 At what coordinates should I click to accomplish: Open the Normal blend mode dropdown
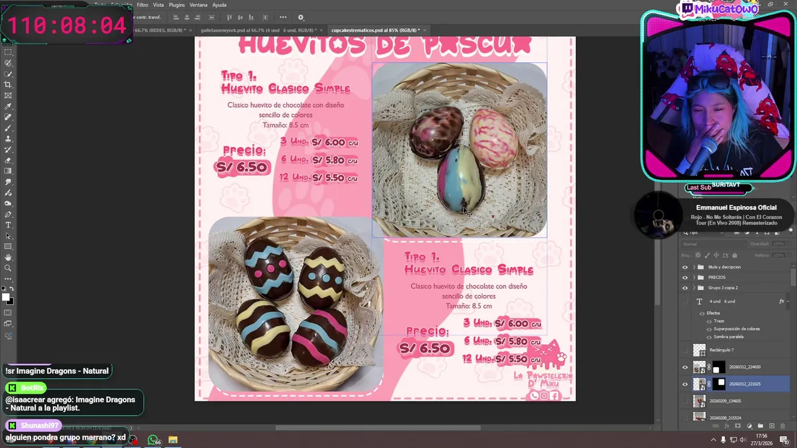click(x=713, y=244)
